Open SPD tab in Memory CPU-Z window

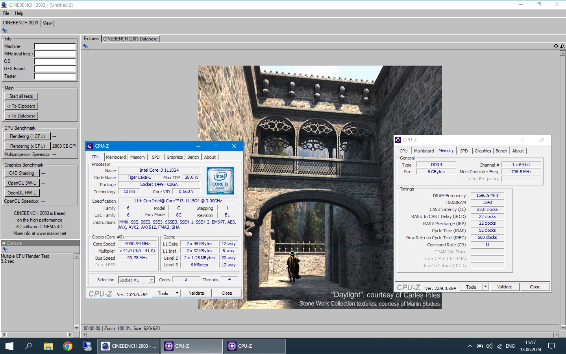(464, 151)
